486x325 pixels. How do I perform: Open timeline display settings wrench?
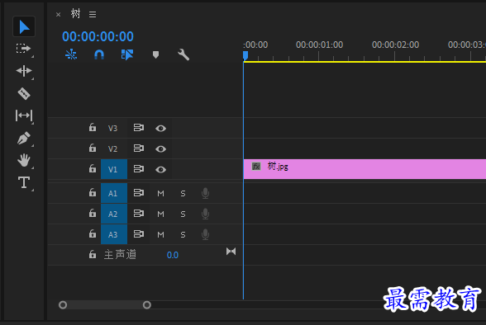[183, 54]
